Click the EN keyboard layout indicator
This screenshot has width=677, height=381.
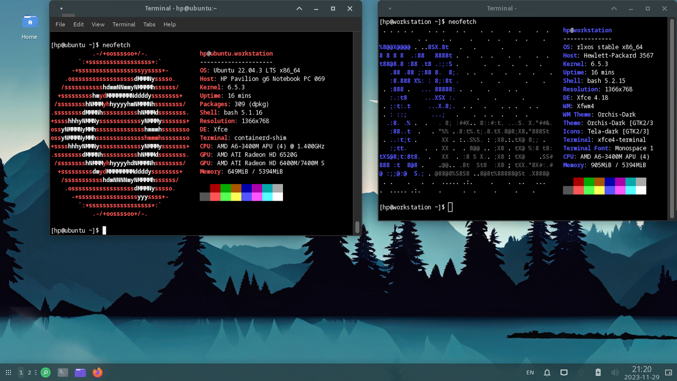530,373
